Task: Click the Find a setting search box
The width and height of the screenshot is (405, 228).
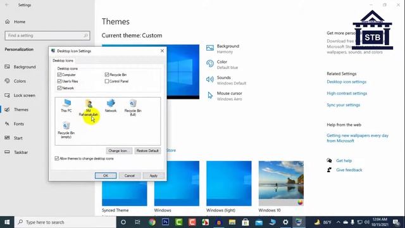Action: [x=47, y=35]
